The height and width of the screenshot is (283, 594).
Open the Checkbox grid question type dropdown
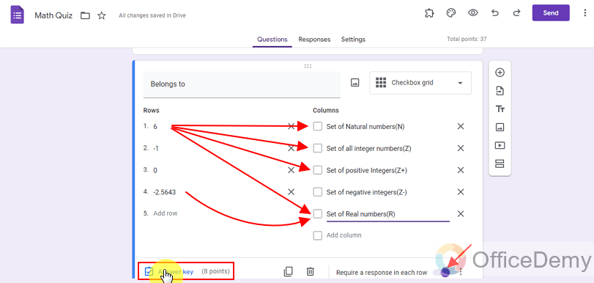420,83
